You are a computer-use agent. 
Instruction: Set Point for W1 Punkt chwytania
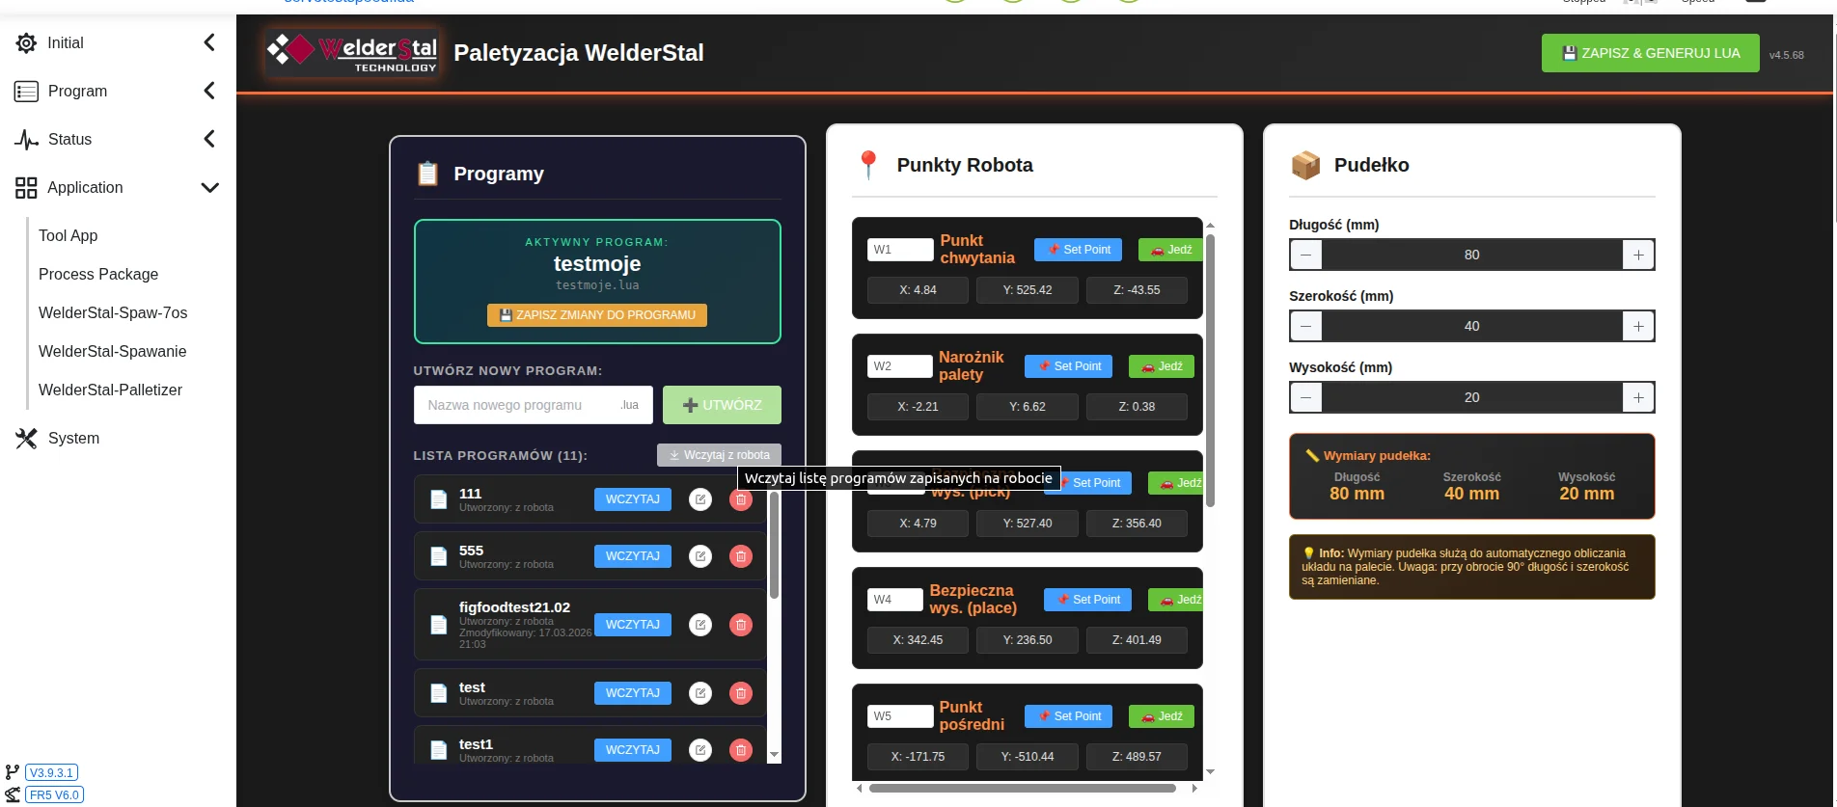[x=1079, y=250]
